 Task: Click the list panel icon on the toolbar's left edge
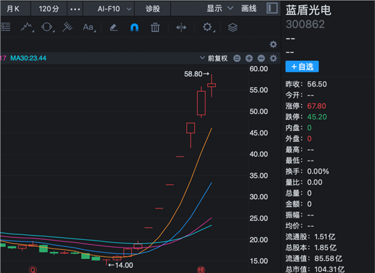6,26
